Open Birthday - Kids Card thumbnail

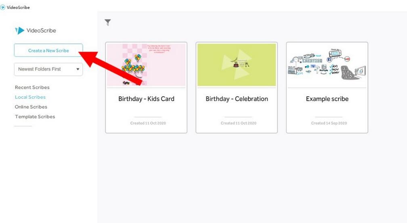click(x=146, y=65)
